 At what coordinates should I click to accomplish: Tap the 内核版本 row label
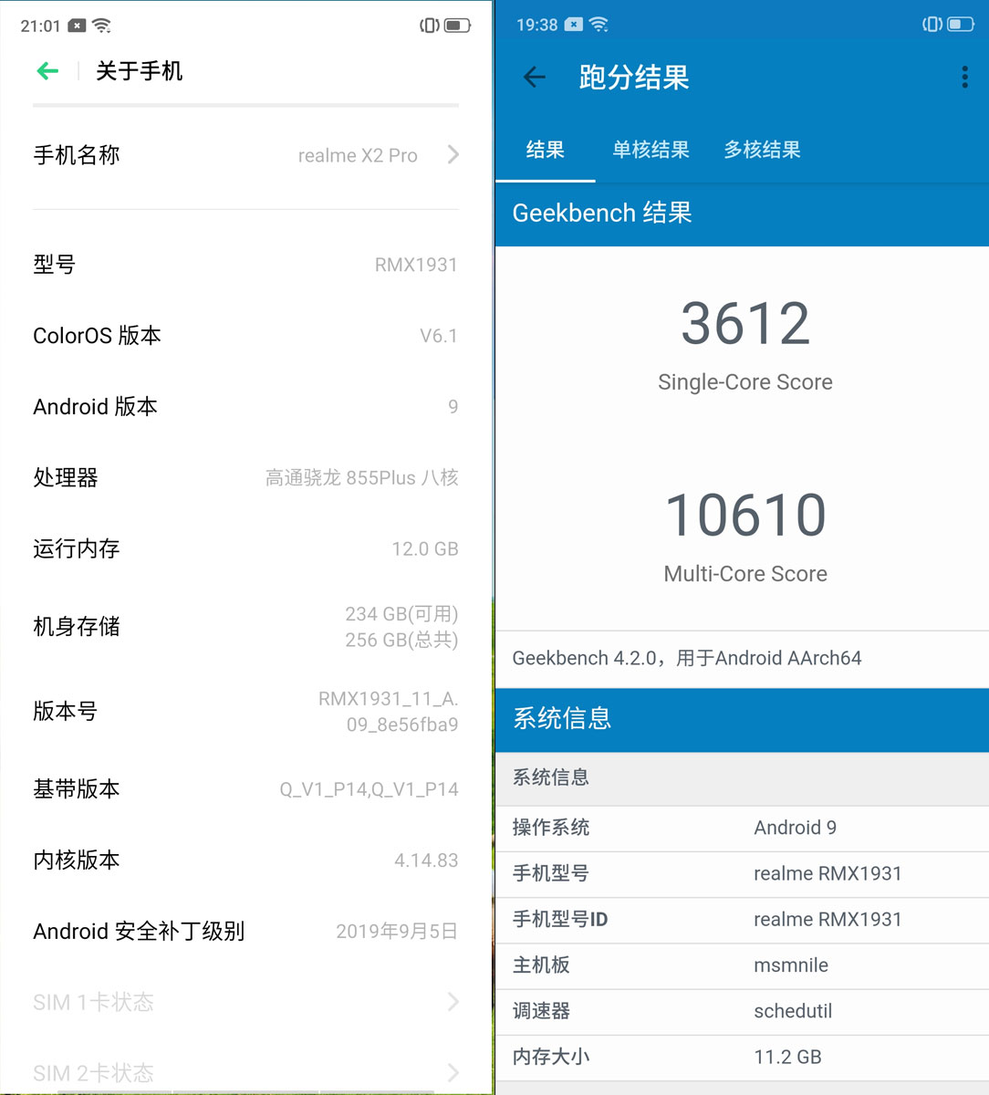[x=77, y=860]
